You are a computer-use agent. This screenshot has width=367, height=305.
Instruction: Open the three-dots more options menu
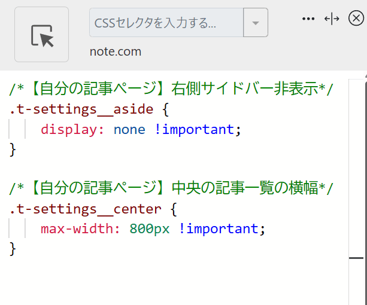point(308,19)
